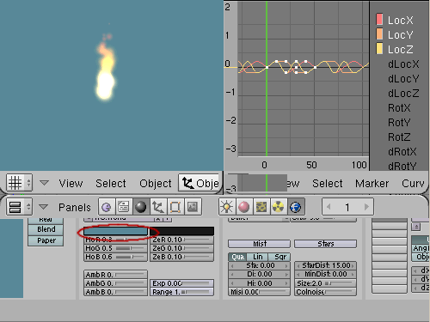This screenshot has height=322, width=430.
Task: Select the LocX IPO channel
Action: (400, 21)
